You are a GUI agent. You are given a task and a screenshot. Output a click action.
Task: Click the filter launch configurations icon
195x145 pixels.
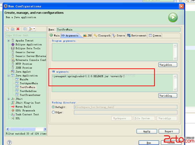(x=30, y=29)
